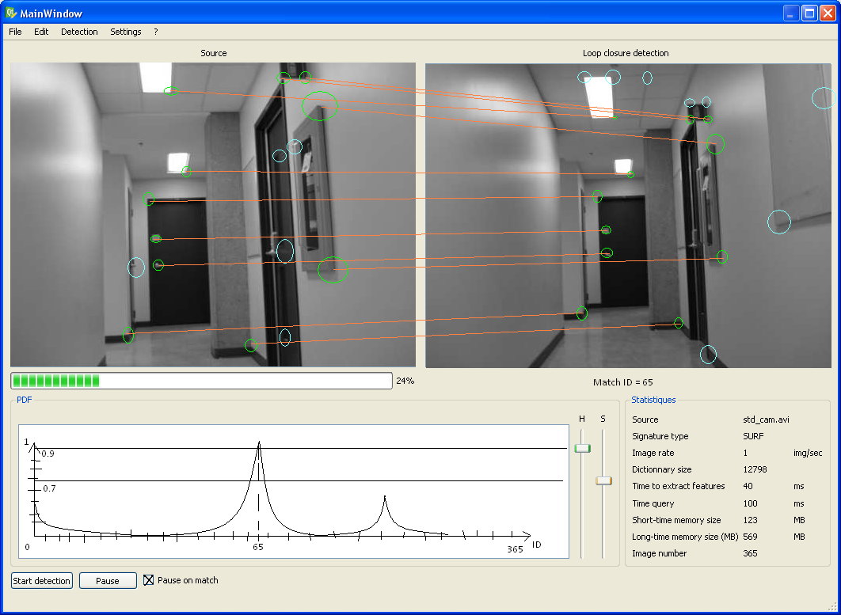841x615 pixels.
Task: Click the Loop closure detection image
Action: (x=628, y=215)
